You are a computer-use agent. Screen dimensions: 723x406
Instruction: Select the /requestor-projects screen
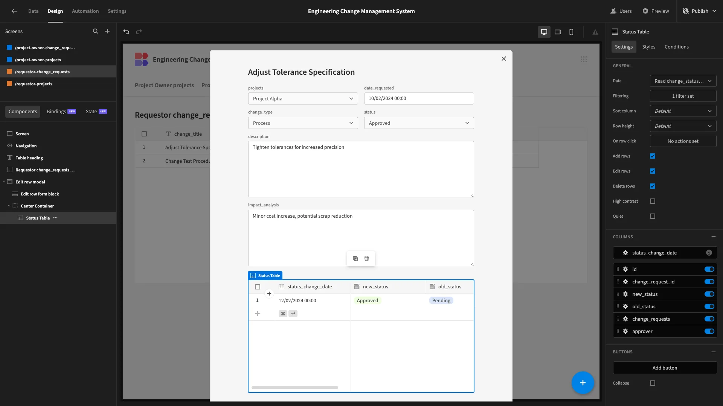pos(58,83)
